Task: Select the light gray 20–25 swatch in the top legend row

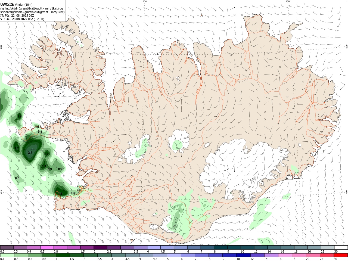Action: click(x=314, y=248)
